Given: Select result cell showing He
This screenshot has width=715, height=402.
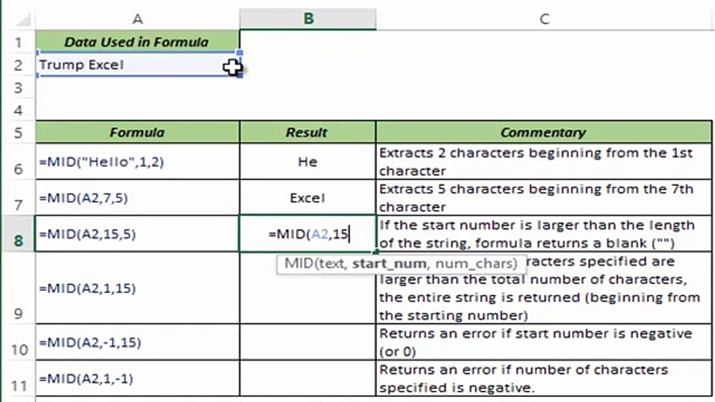Looking at the screenshot, I should (308, 162).
